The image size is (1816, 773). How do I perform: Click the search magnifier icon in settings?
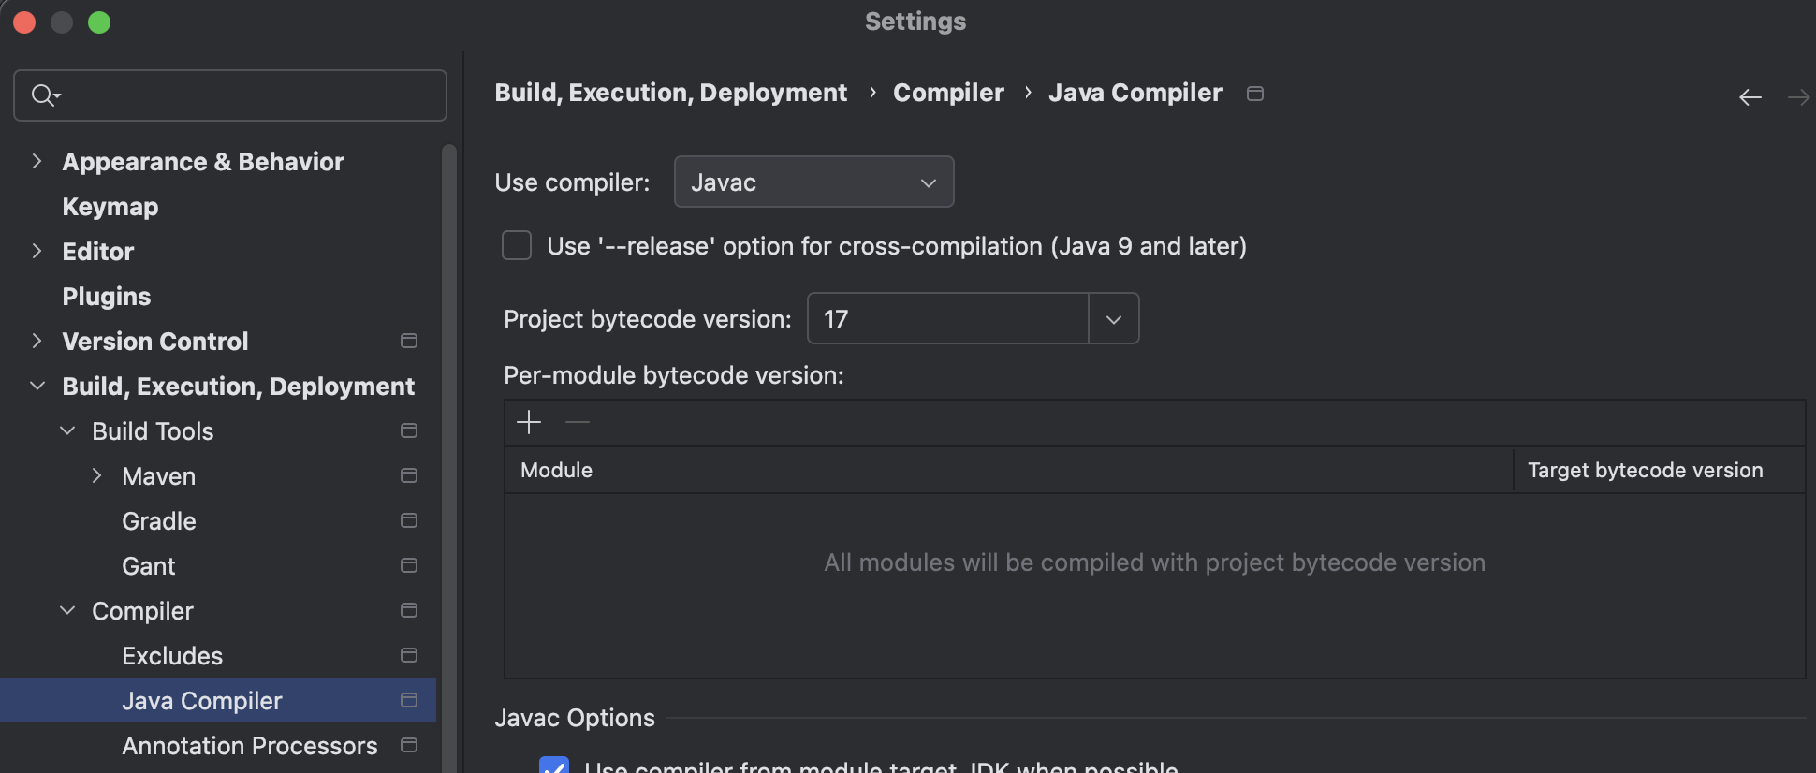pos(44,95)
